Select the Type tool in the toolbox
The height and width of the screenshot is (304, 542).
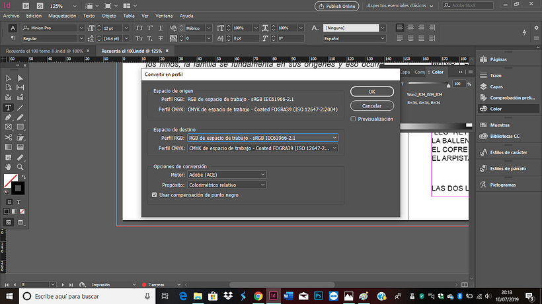pyautogui.click(x=9, y=107)
